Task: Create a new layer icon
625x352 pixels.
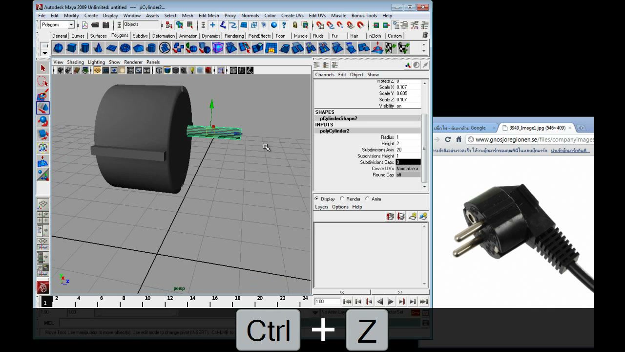Action: click(412, 217)
